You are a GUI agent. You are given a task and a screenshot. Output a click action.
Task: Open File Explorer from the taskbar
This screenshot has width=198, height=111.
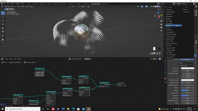pos(68,109)
